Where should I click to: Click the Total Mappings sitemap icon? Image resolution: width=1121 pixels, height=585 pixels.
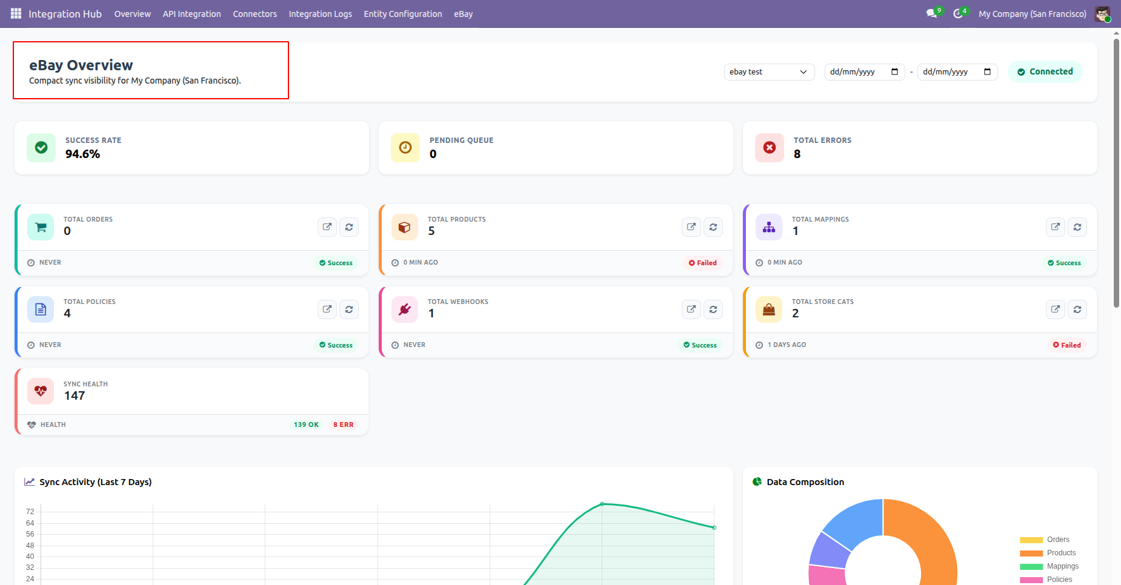[769, 227]
